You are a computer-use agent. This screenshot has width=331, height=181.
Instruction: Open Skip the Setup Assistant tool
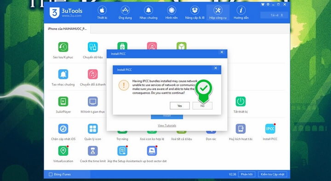[x=122, y=154]
